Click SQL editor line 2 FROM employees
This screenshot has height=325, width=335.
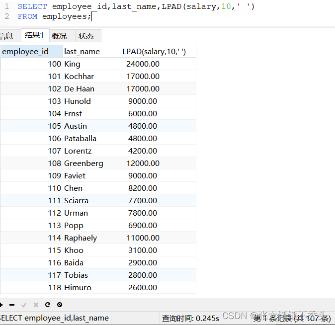(x=54, y=16)
